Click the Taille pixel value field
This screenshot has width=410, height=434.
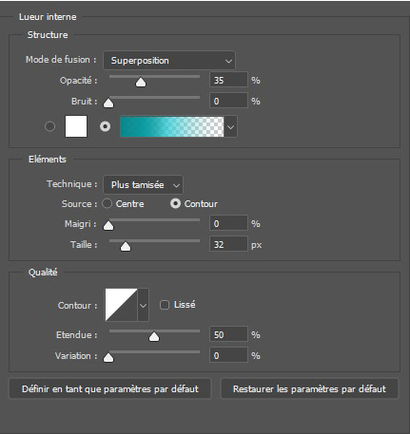228,244
